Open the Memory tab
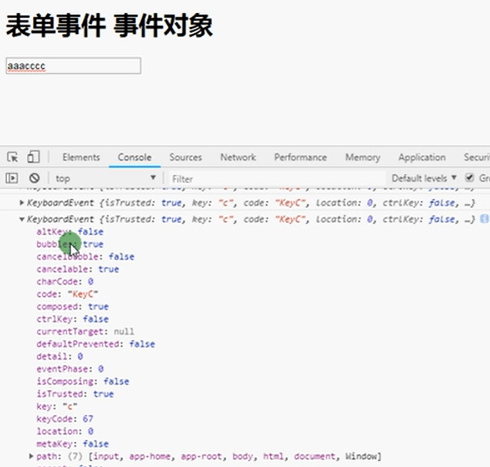The height and width of the screenshot is (467, 490). (x=363, y=157)
